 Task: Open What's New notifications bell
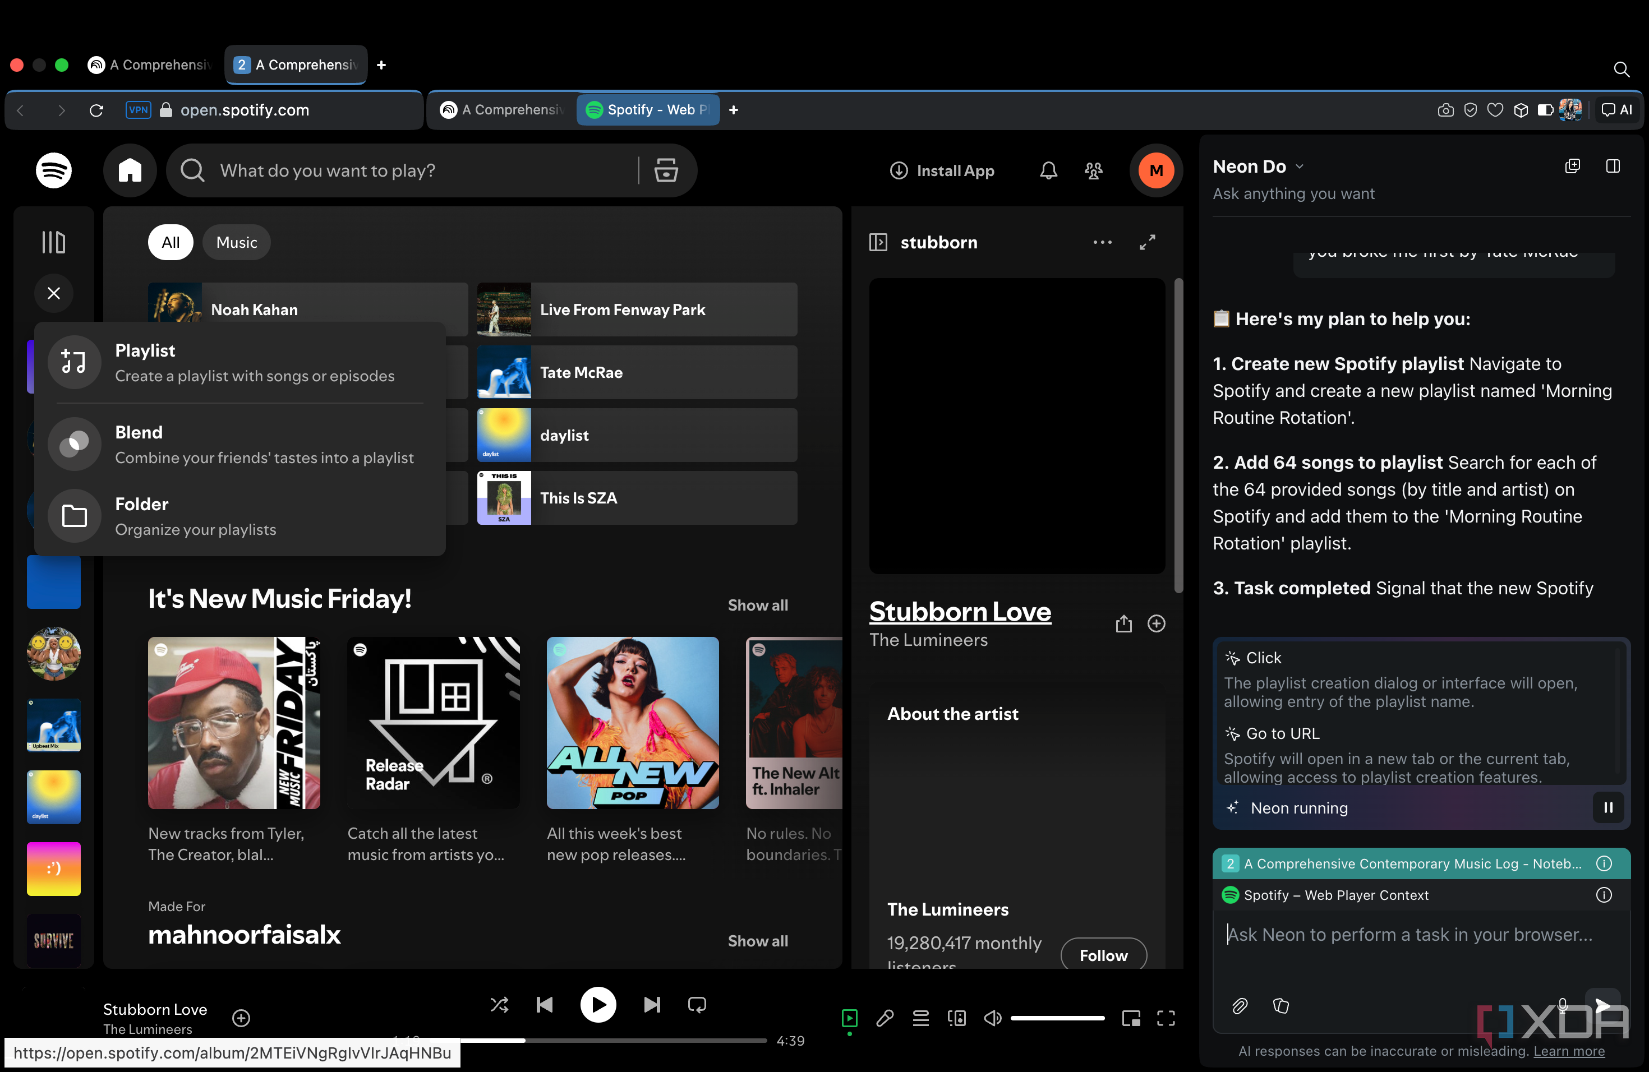[1048, 170]
